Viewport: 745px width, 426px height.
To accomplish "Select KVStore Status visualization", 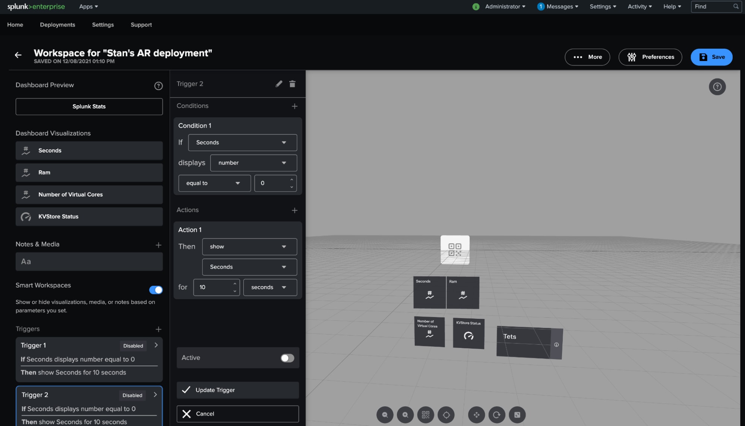I will pos(89,217).
